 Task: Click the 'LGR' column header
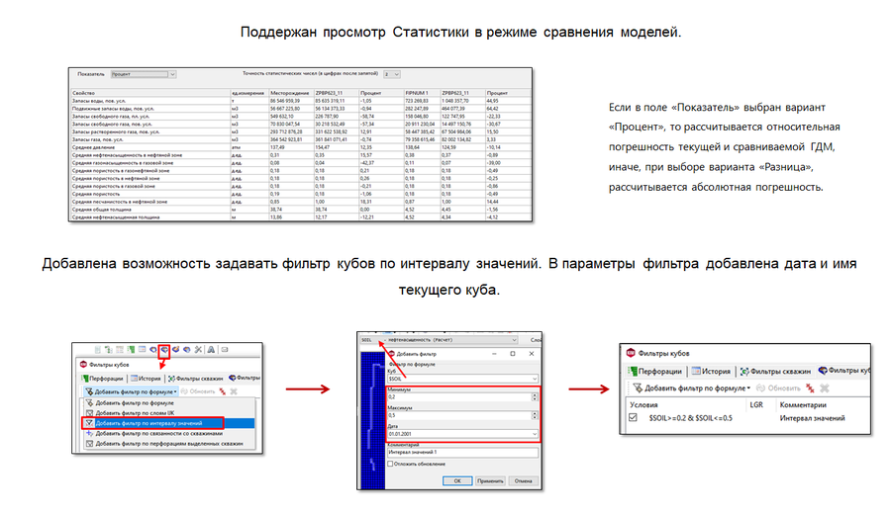756,405
